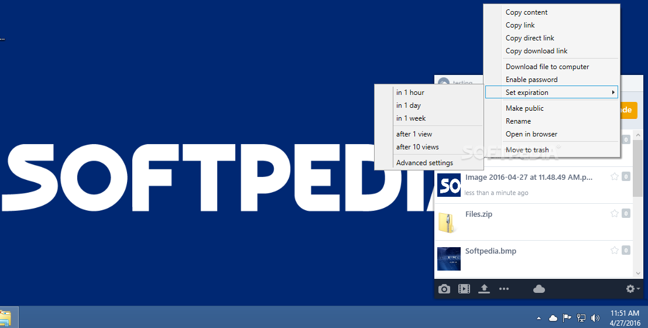Start a screen recording with the film icon
Viewport: 648px width, 328px height.
pyautogui.click(x=464, y=289)
